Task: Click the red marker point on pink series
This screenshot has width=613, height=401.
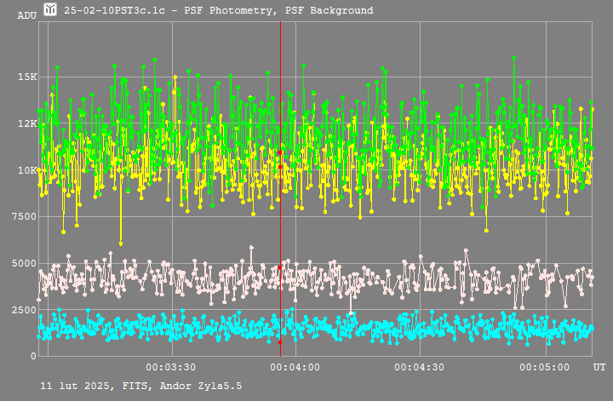Action: pyautogui.click(x=280, y=267)
